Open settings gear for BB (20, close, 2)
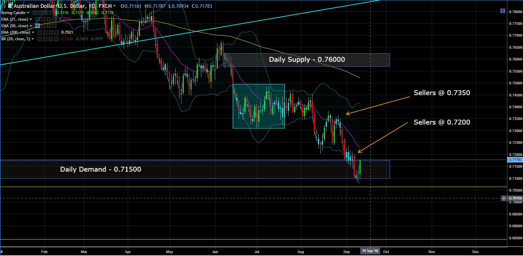523x256 pixels. 45,39
